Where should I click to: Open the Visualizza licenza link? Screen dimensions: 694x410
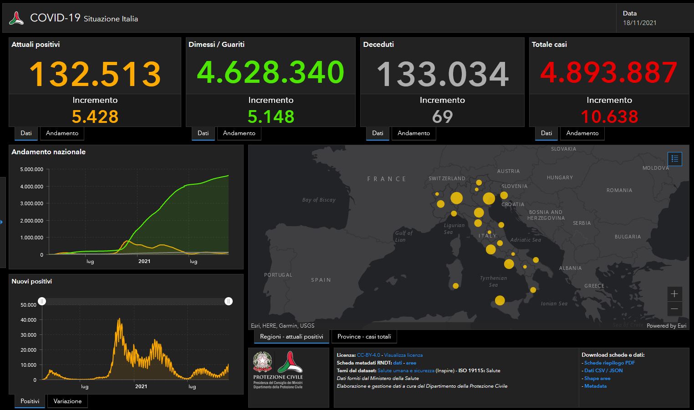pyautogui.click(x=403, y=355)
